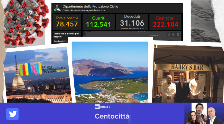Click the three hosts photo in banner
Viewport: 224px width, 124px height.
(204, 114)
